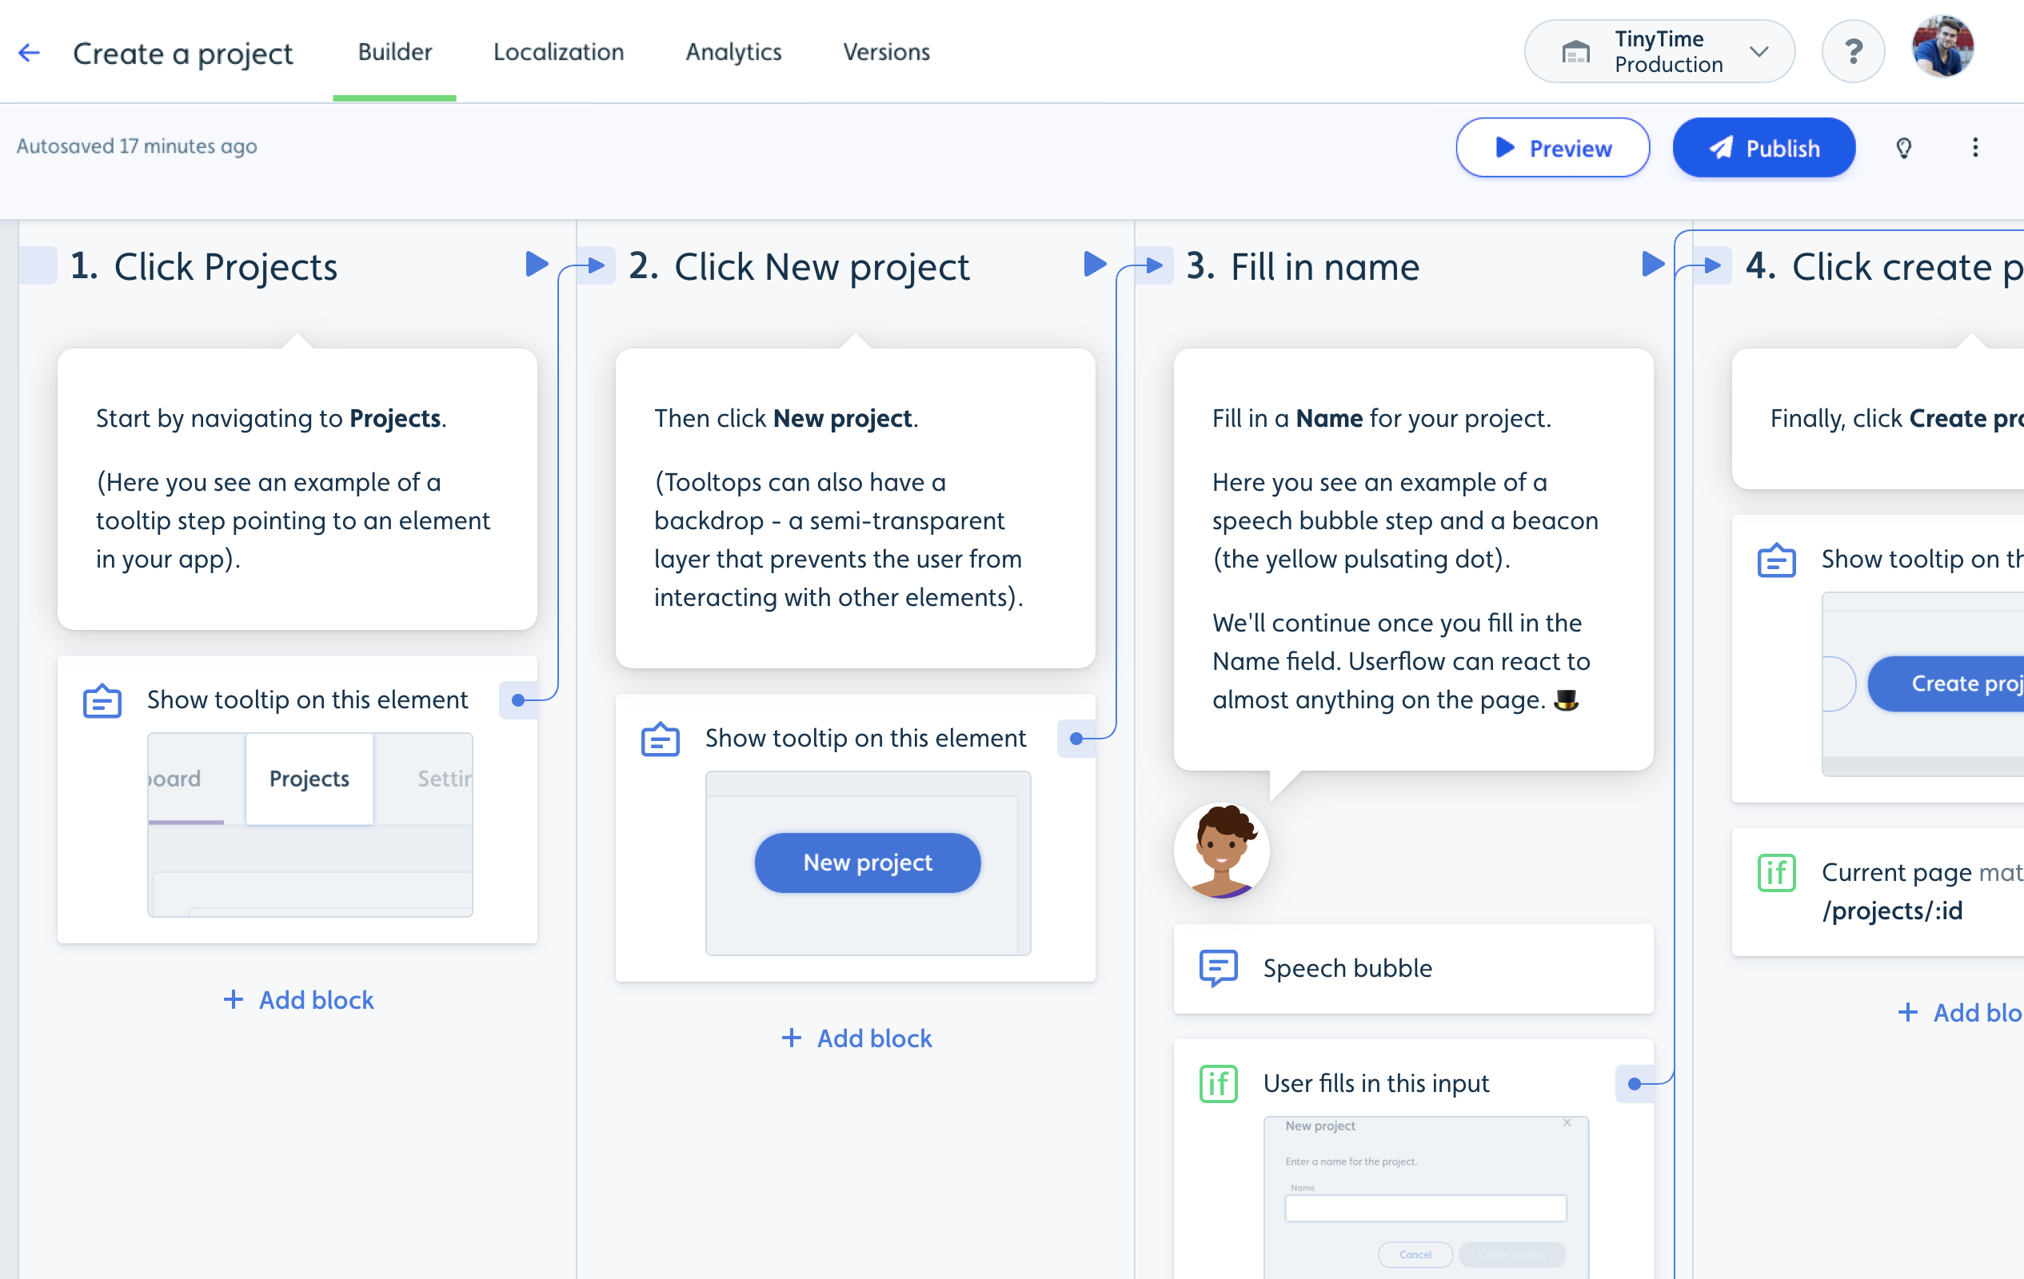Screen dimensions: 2024x1279
Task: Click tooltip icon in step 1 block
Action: [x=102, y=700]
